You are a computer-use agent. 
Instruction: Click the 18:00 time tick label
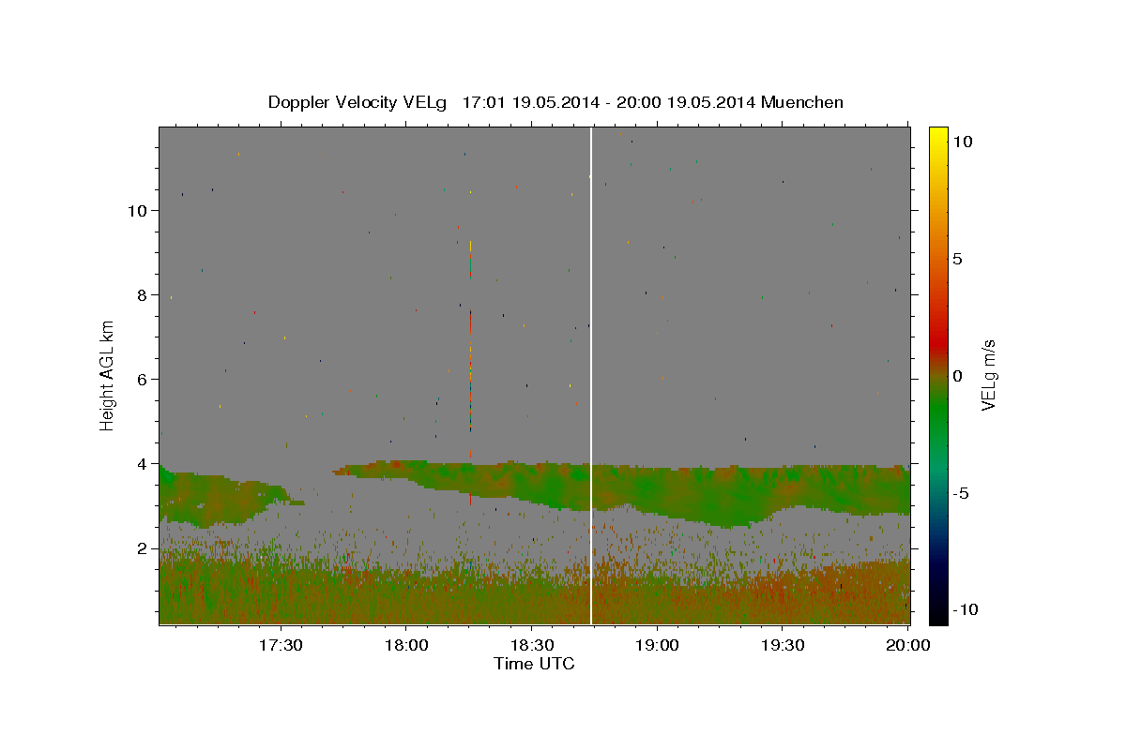[x=406, y=645]
